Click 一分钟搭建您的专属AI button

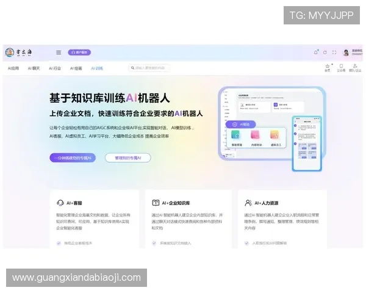pos(73,157)
